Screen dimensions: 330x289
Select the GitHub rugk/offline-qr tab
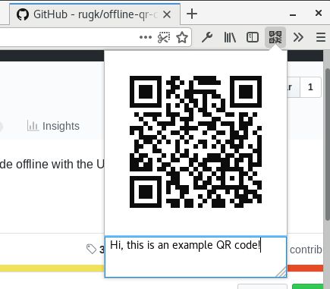tap(95, 14)
